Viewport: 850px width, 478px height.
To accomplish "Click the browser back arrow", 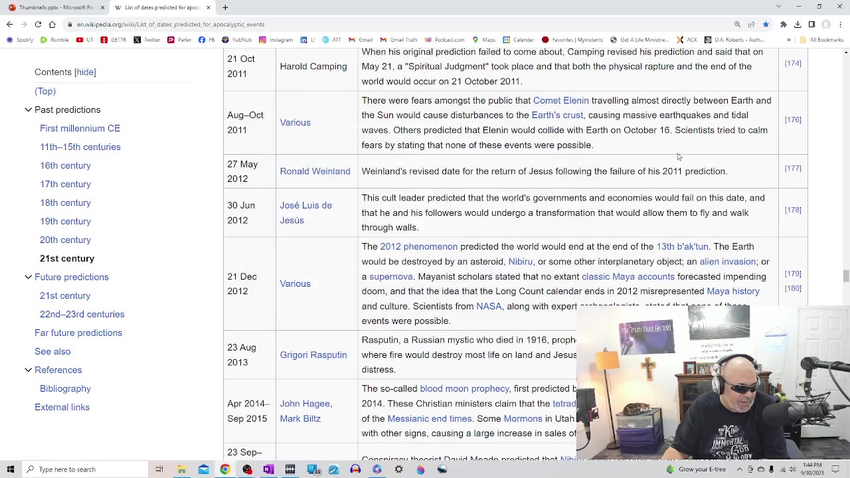I will [9, 25].
